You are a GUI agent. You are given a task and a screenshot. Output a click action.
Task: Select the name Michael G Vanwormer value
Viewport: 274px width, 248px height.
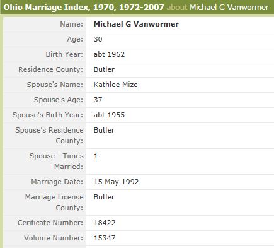coord(136,24)
